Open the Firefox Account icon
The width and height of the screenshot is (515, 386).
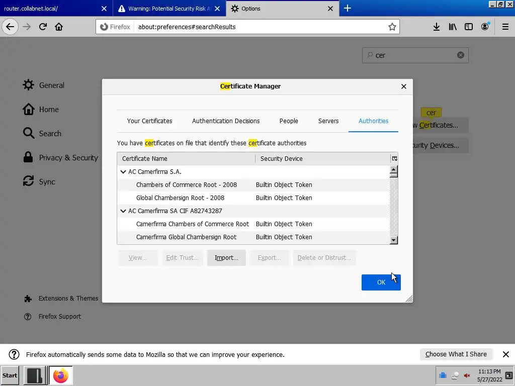[485, 27]
